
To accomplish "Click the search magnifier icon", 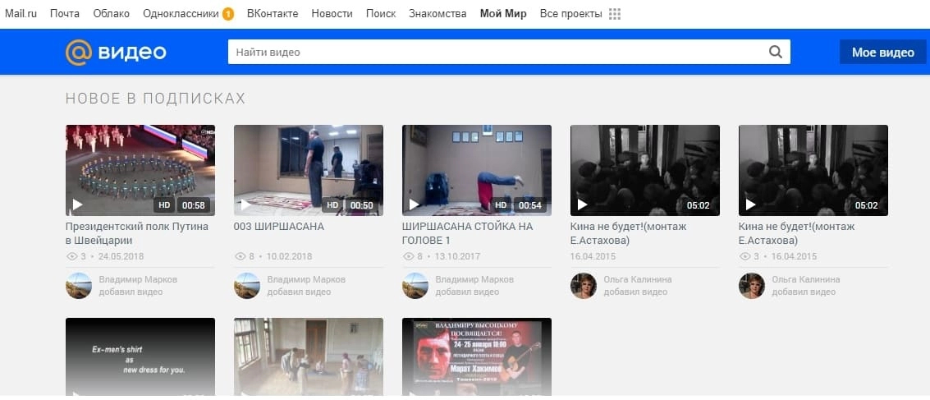I will pyautogui.click(x=775, y=52).
